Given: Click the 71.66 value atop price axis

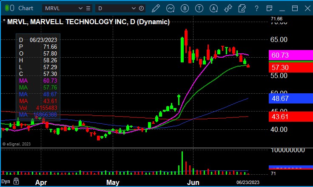Looking at the screenshot, I should coord(276,19).
